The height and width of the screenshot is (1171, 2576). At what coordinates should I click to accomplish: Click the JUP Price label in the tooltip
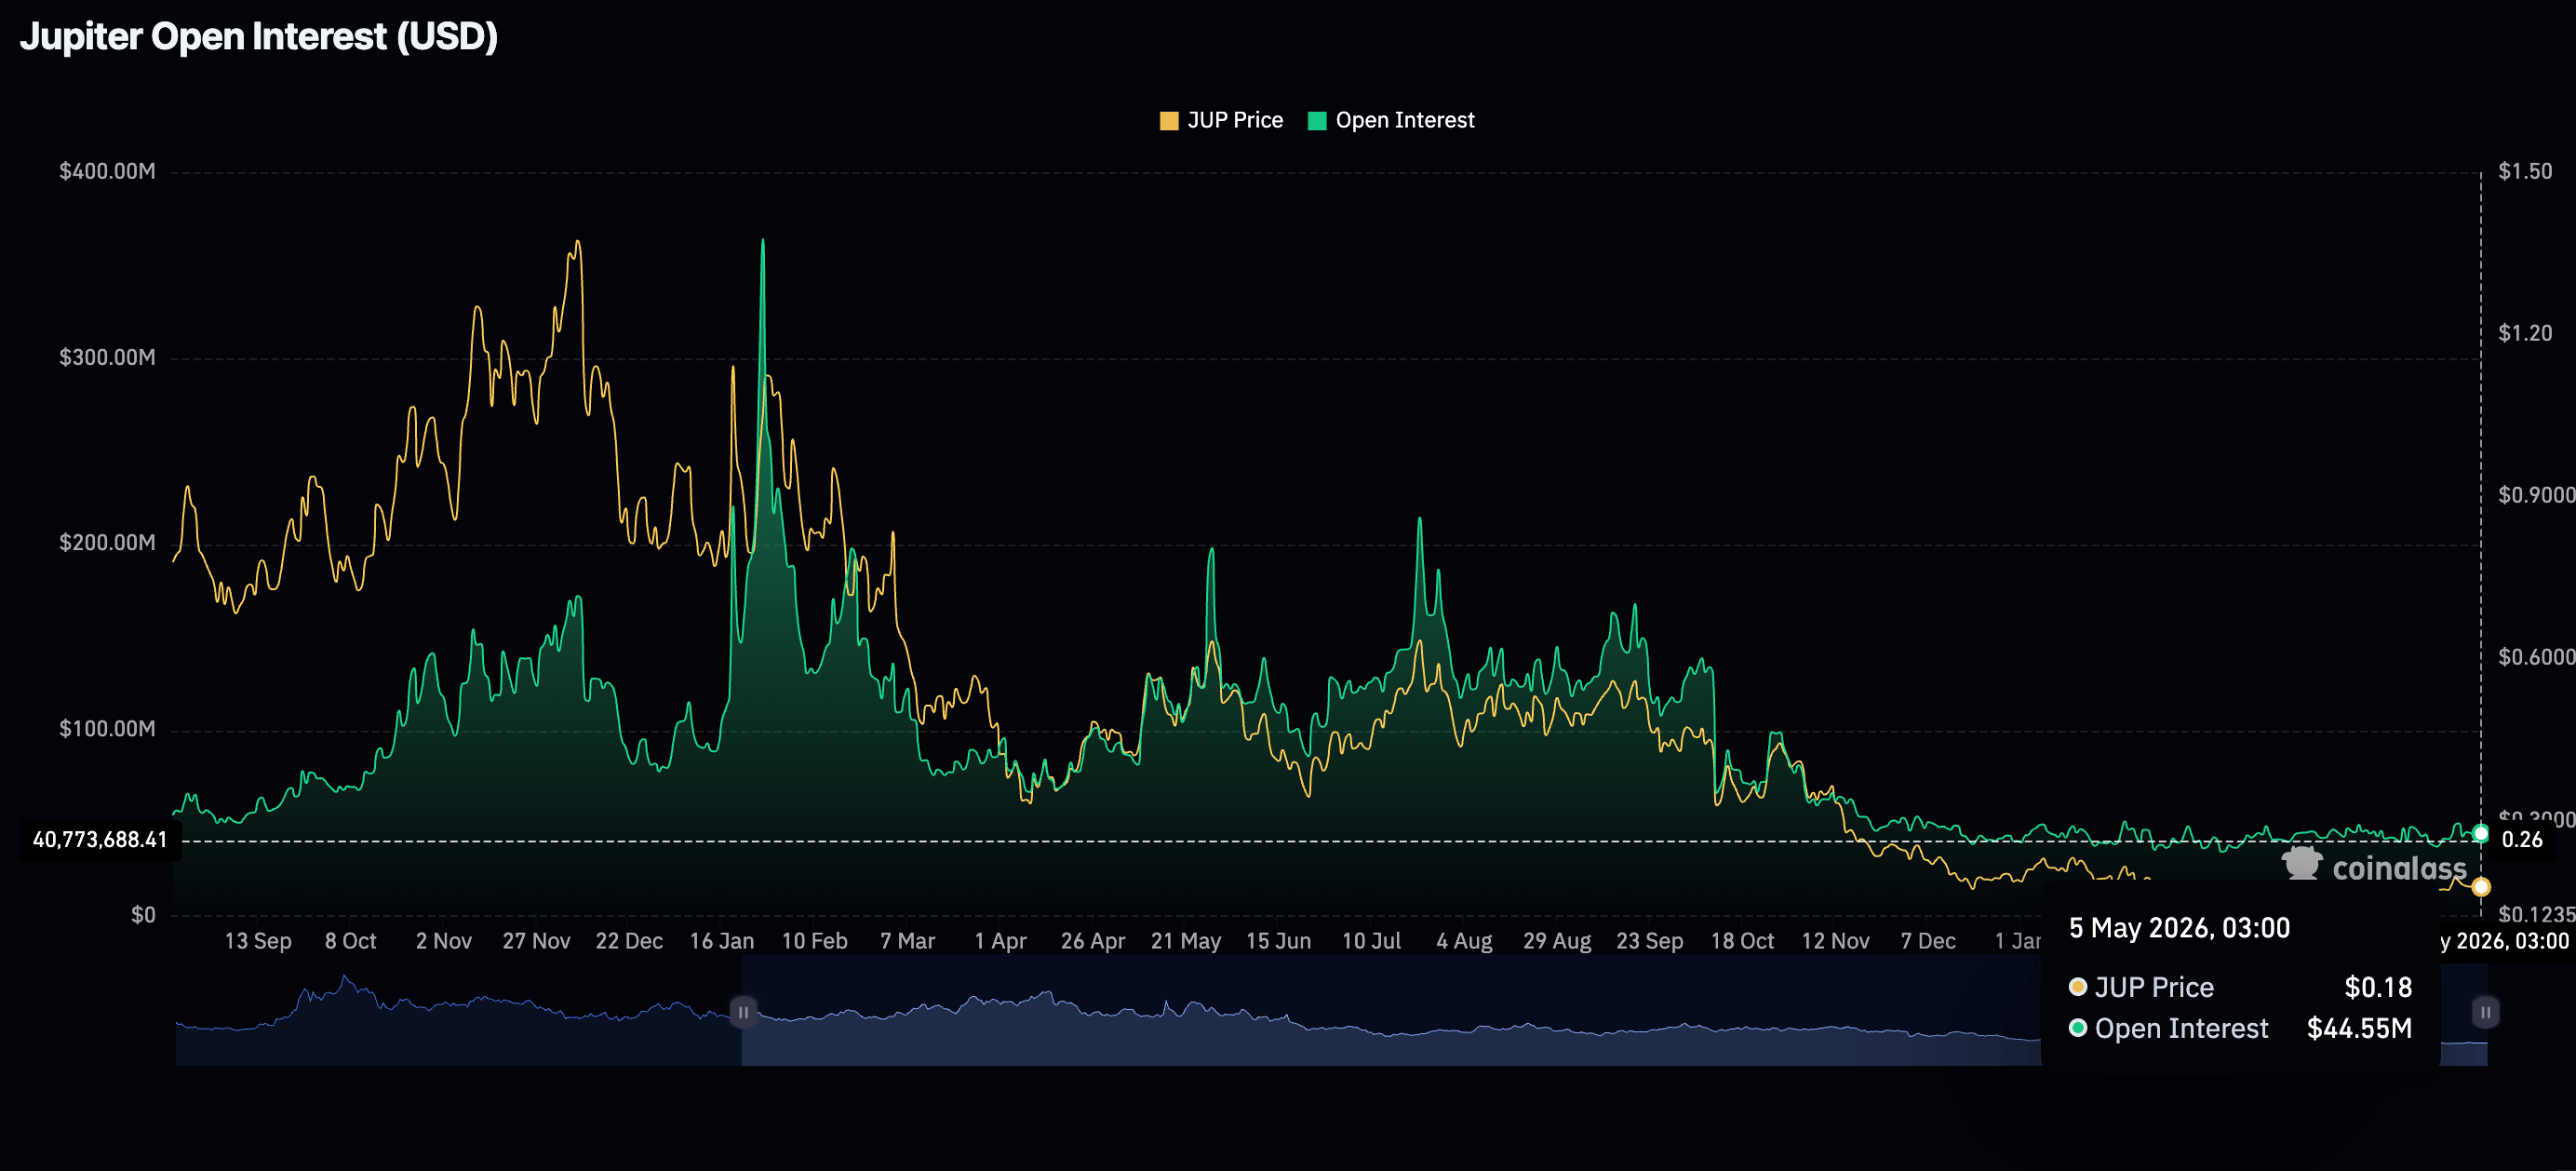(x=2154, y=988)
